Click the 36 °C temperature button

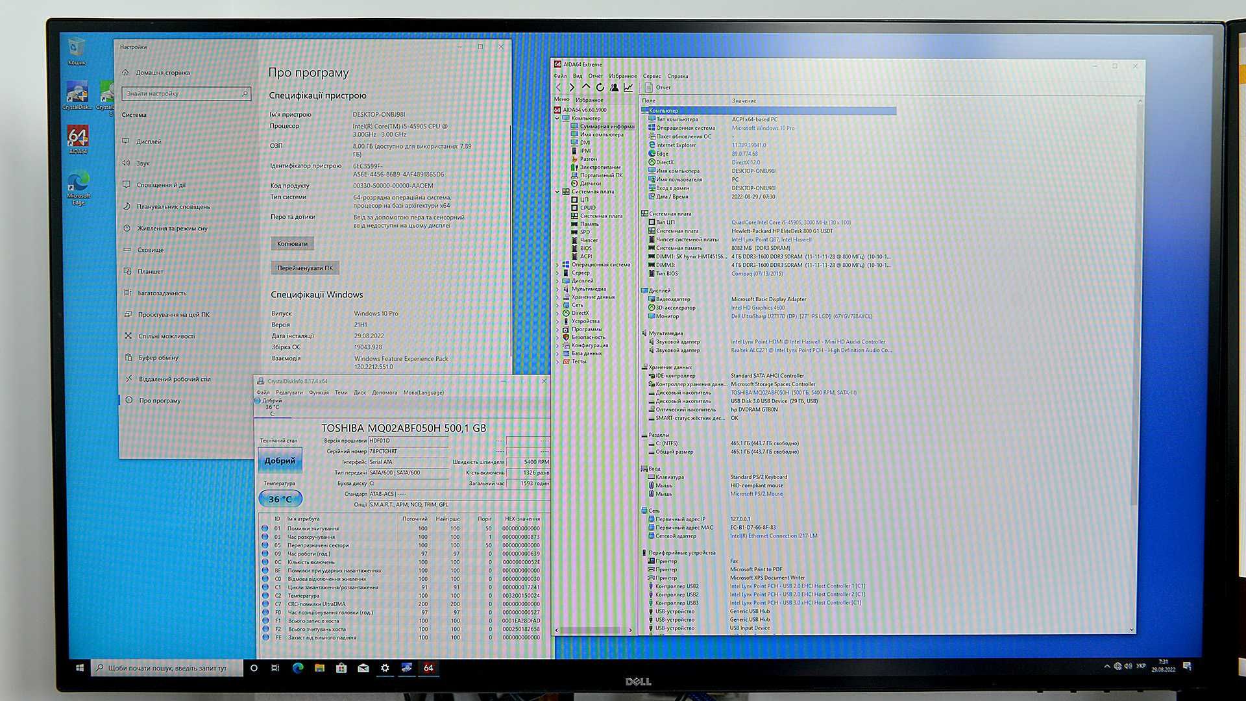280,499
